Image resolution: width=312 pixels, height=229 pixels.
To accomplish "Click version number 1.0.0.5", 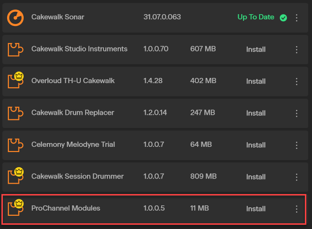I will click(154, 208).
